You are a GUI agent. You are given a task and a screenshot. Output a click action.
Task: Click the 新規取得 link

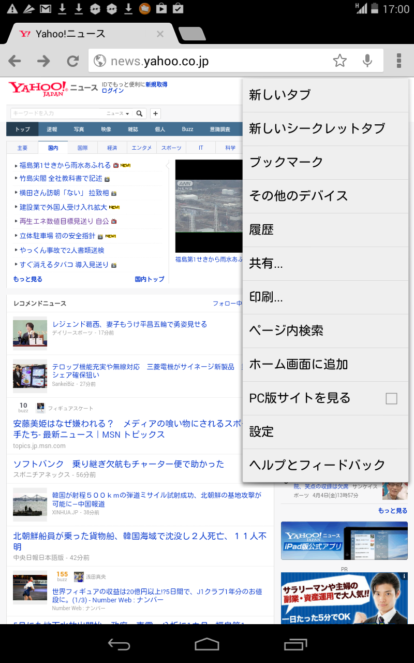(156, 84)
